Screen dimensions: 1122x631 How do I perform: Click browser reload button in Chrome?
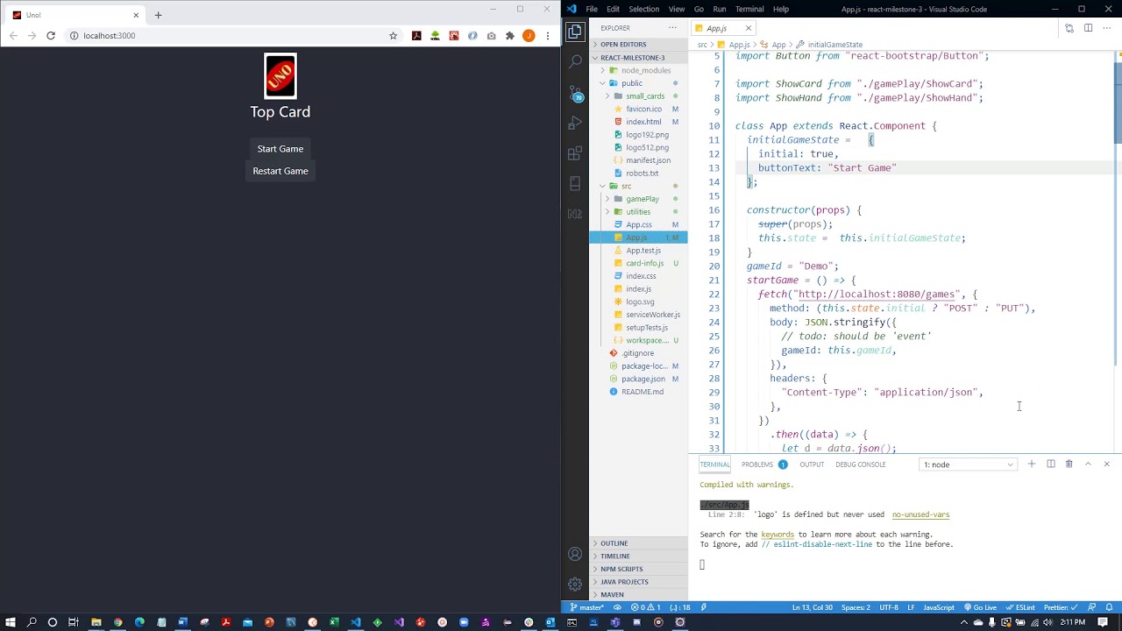point(51,36)
